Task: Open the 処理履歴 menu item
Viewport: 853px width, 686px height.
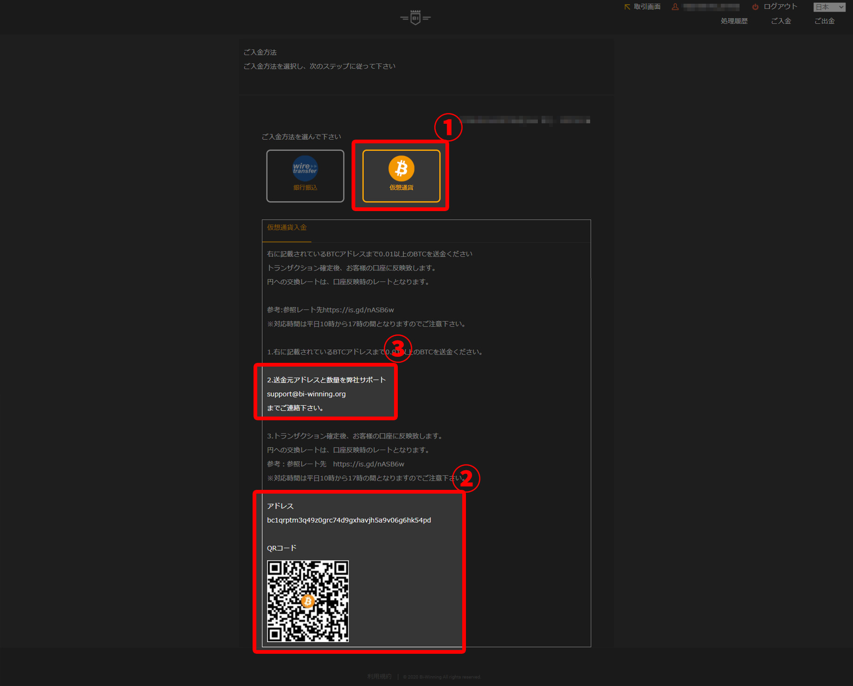Action: 733,21
